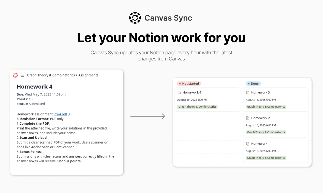Click the page icon on Homework 4 card
Screen dimensions: 323x193
(x=179, y=92)
